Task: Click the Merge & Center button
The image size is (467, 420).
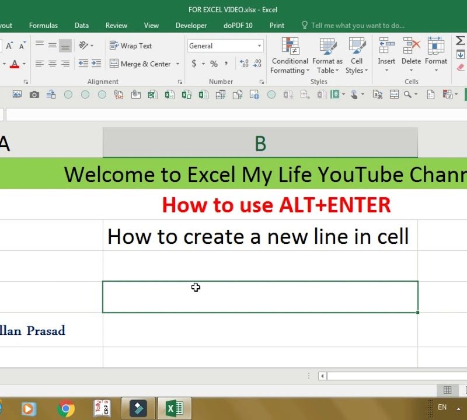Action: click(140, 64)
